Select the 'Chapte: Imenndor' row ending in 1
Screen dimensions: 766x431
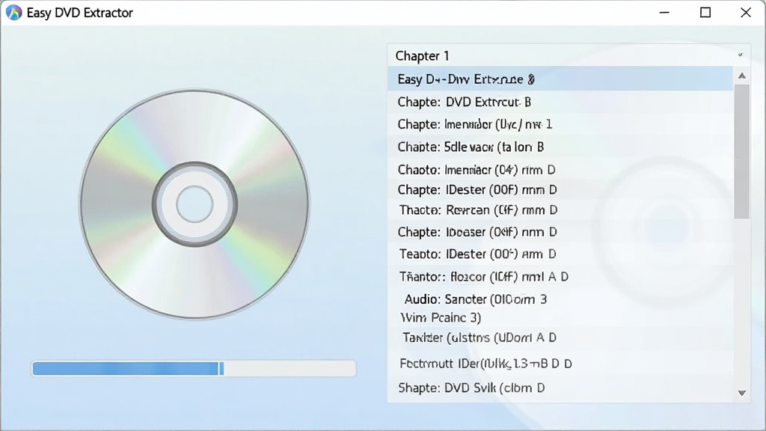[x=560, y=125]
